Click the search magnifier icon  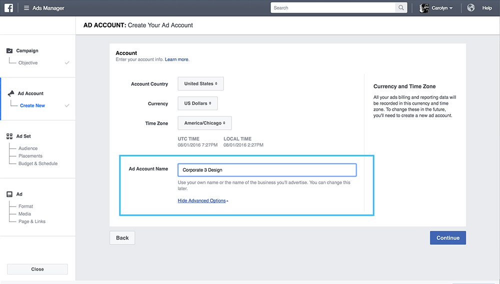(x=401, y=8)
